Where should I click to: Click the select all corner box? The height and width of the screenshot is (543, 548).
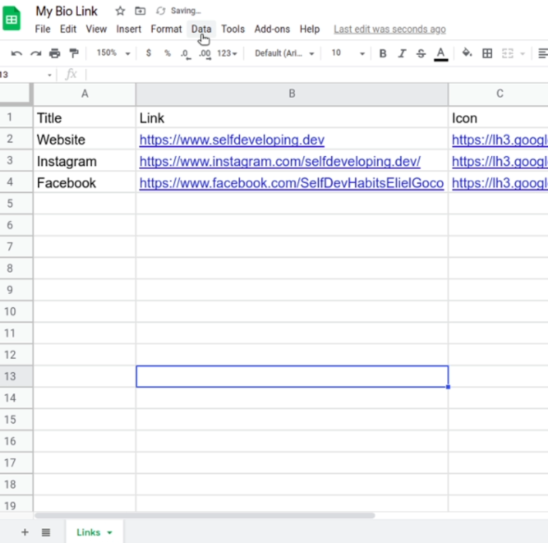16,93
